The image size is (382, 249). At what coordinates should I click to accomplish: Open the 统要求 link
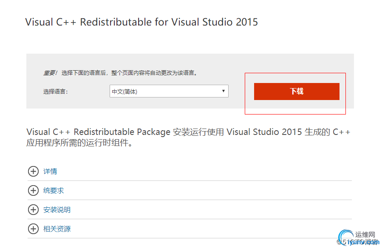point(54,190)
